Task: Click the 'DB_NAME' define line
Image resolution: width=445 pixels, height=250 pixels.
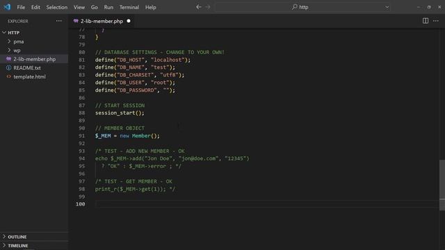Action: [135, 67]
